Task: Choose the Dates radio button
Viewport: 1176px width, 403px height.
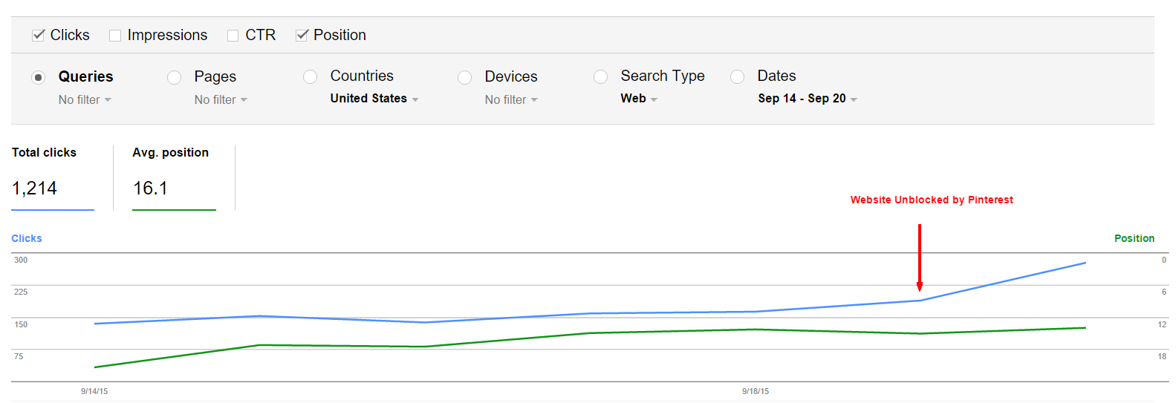Action: pyautogui.click(x=738, y=76)
